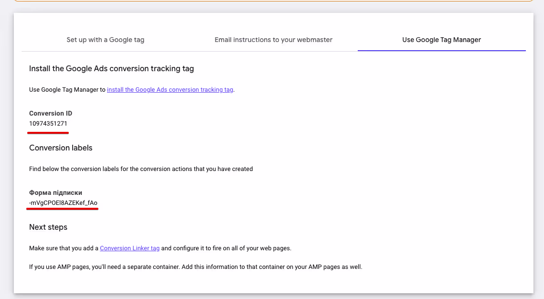
Task: Switch to Set up with a Google tag tab
Action: 106,40
